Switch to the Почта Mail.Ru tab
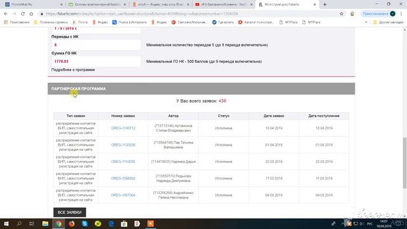Screen dimensions: 407x229 pos(33,4)
